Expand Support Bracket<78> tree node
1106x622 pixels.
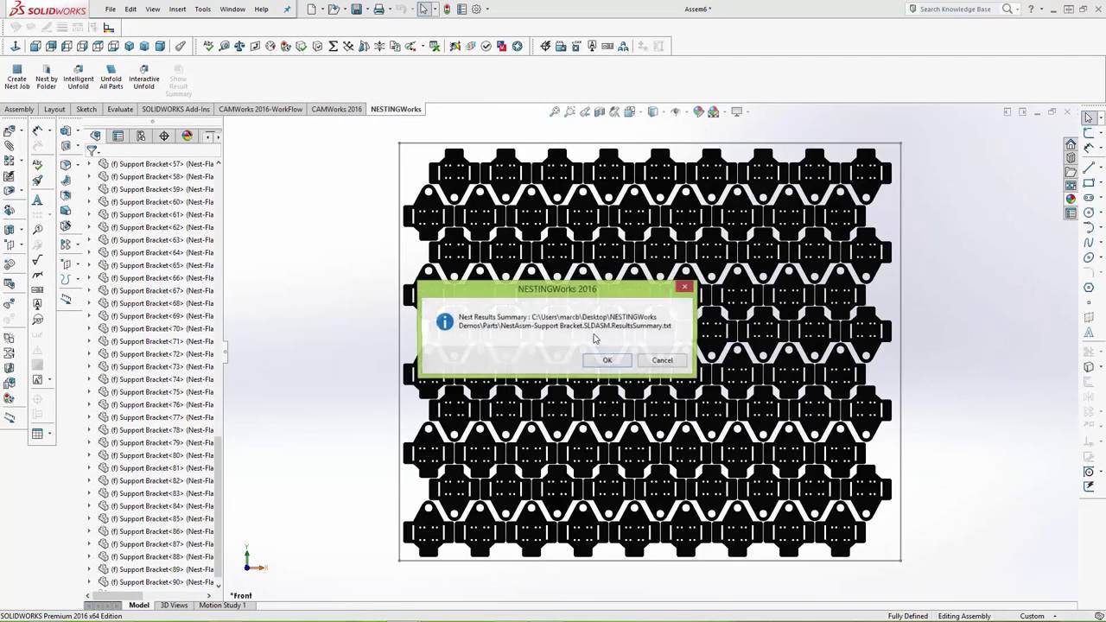pos(88,429)
